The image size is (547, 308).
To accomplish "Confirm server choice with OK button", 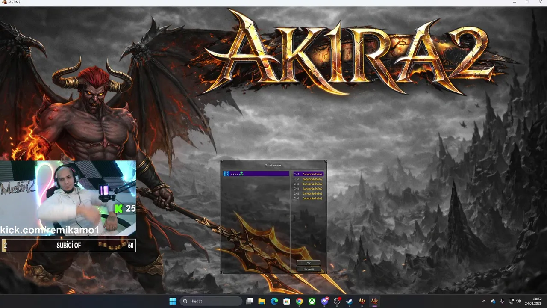I will (x=309, y=263).
